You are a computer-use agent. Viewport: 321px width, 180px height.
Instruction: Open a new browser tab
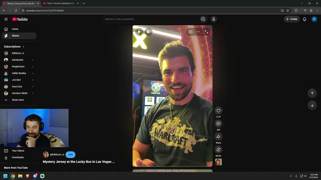point(84,3)
